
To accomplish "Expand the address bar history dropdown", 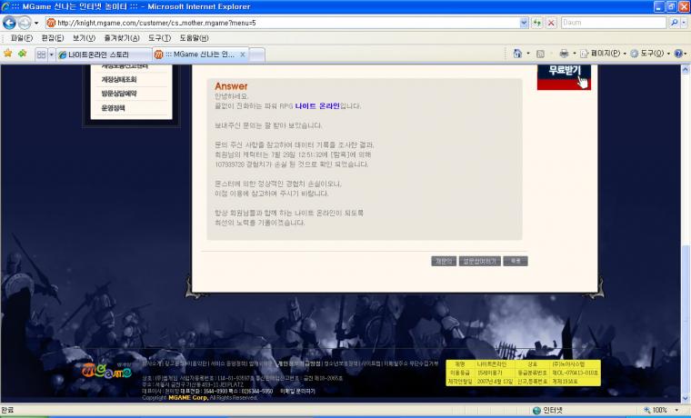I will [x=524, y=23].
